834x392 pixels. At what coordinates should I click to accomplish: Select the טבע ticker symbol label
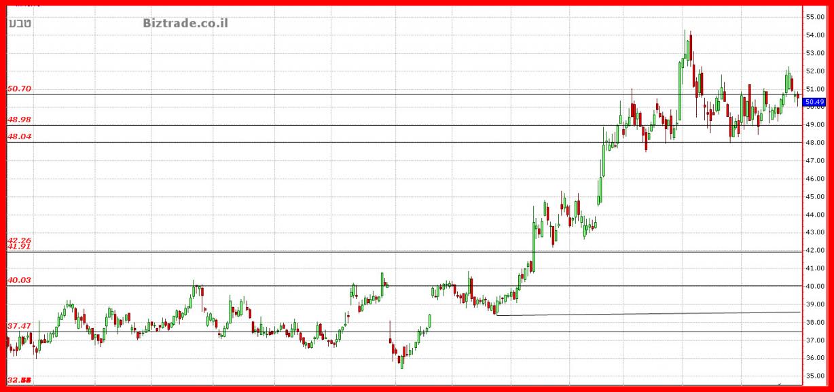coord(20,24)
